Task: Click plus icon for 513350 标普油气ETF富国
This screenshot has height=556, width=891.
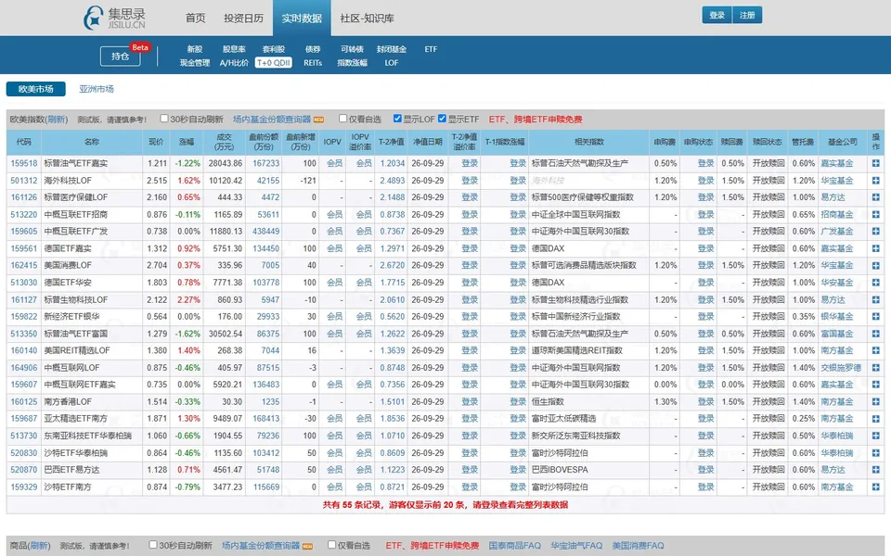Action: point(875,334)
